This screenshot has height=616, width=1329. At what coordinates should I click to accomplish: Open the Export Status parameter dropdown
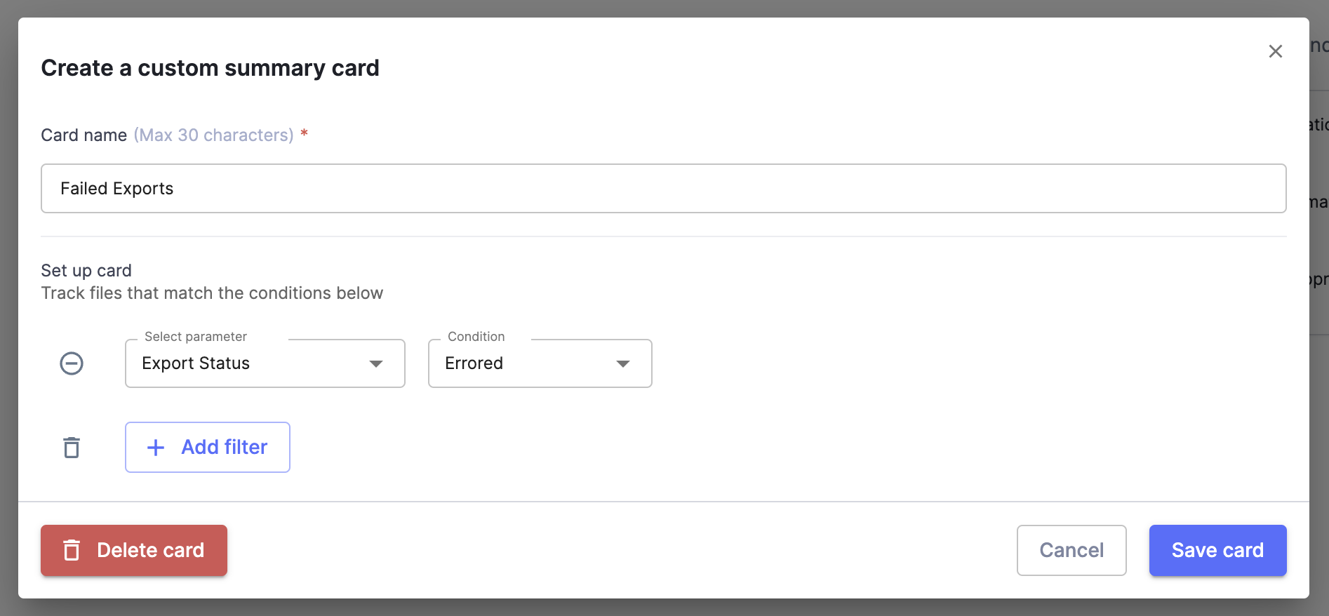click(x=265, y=363)
